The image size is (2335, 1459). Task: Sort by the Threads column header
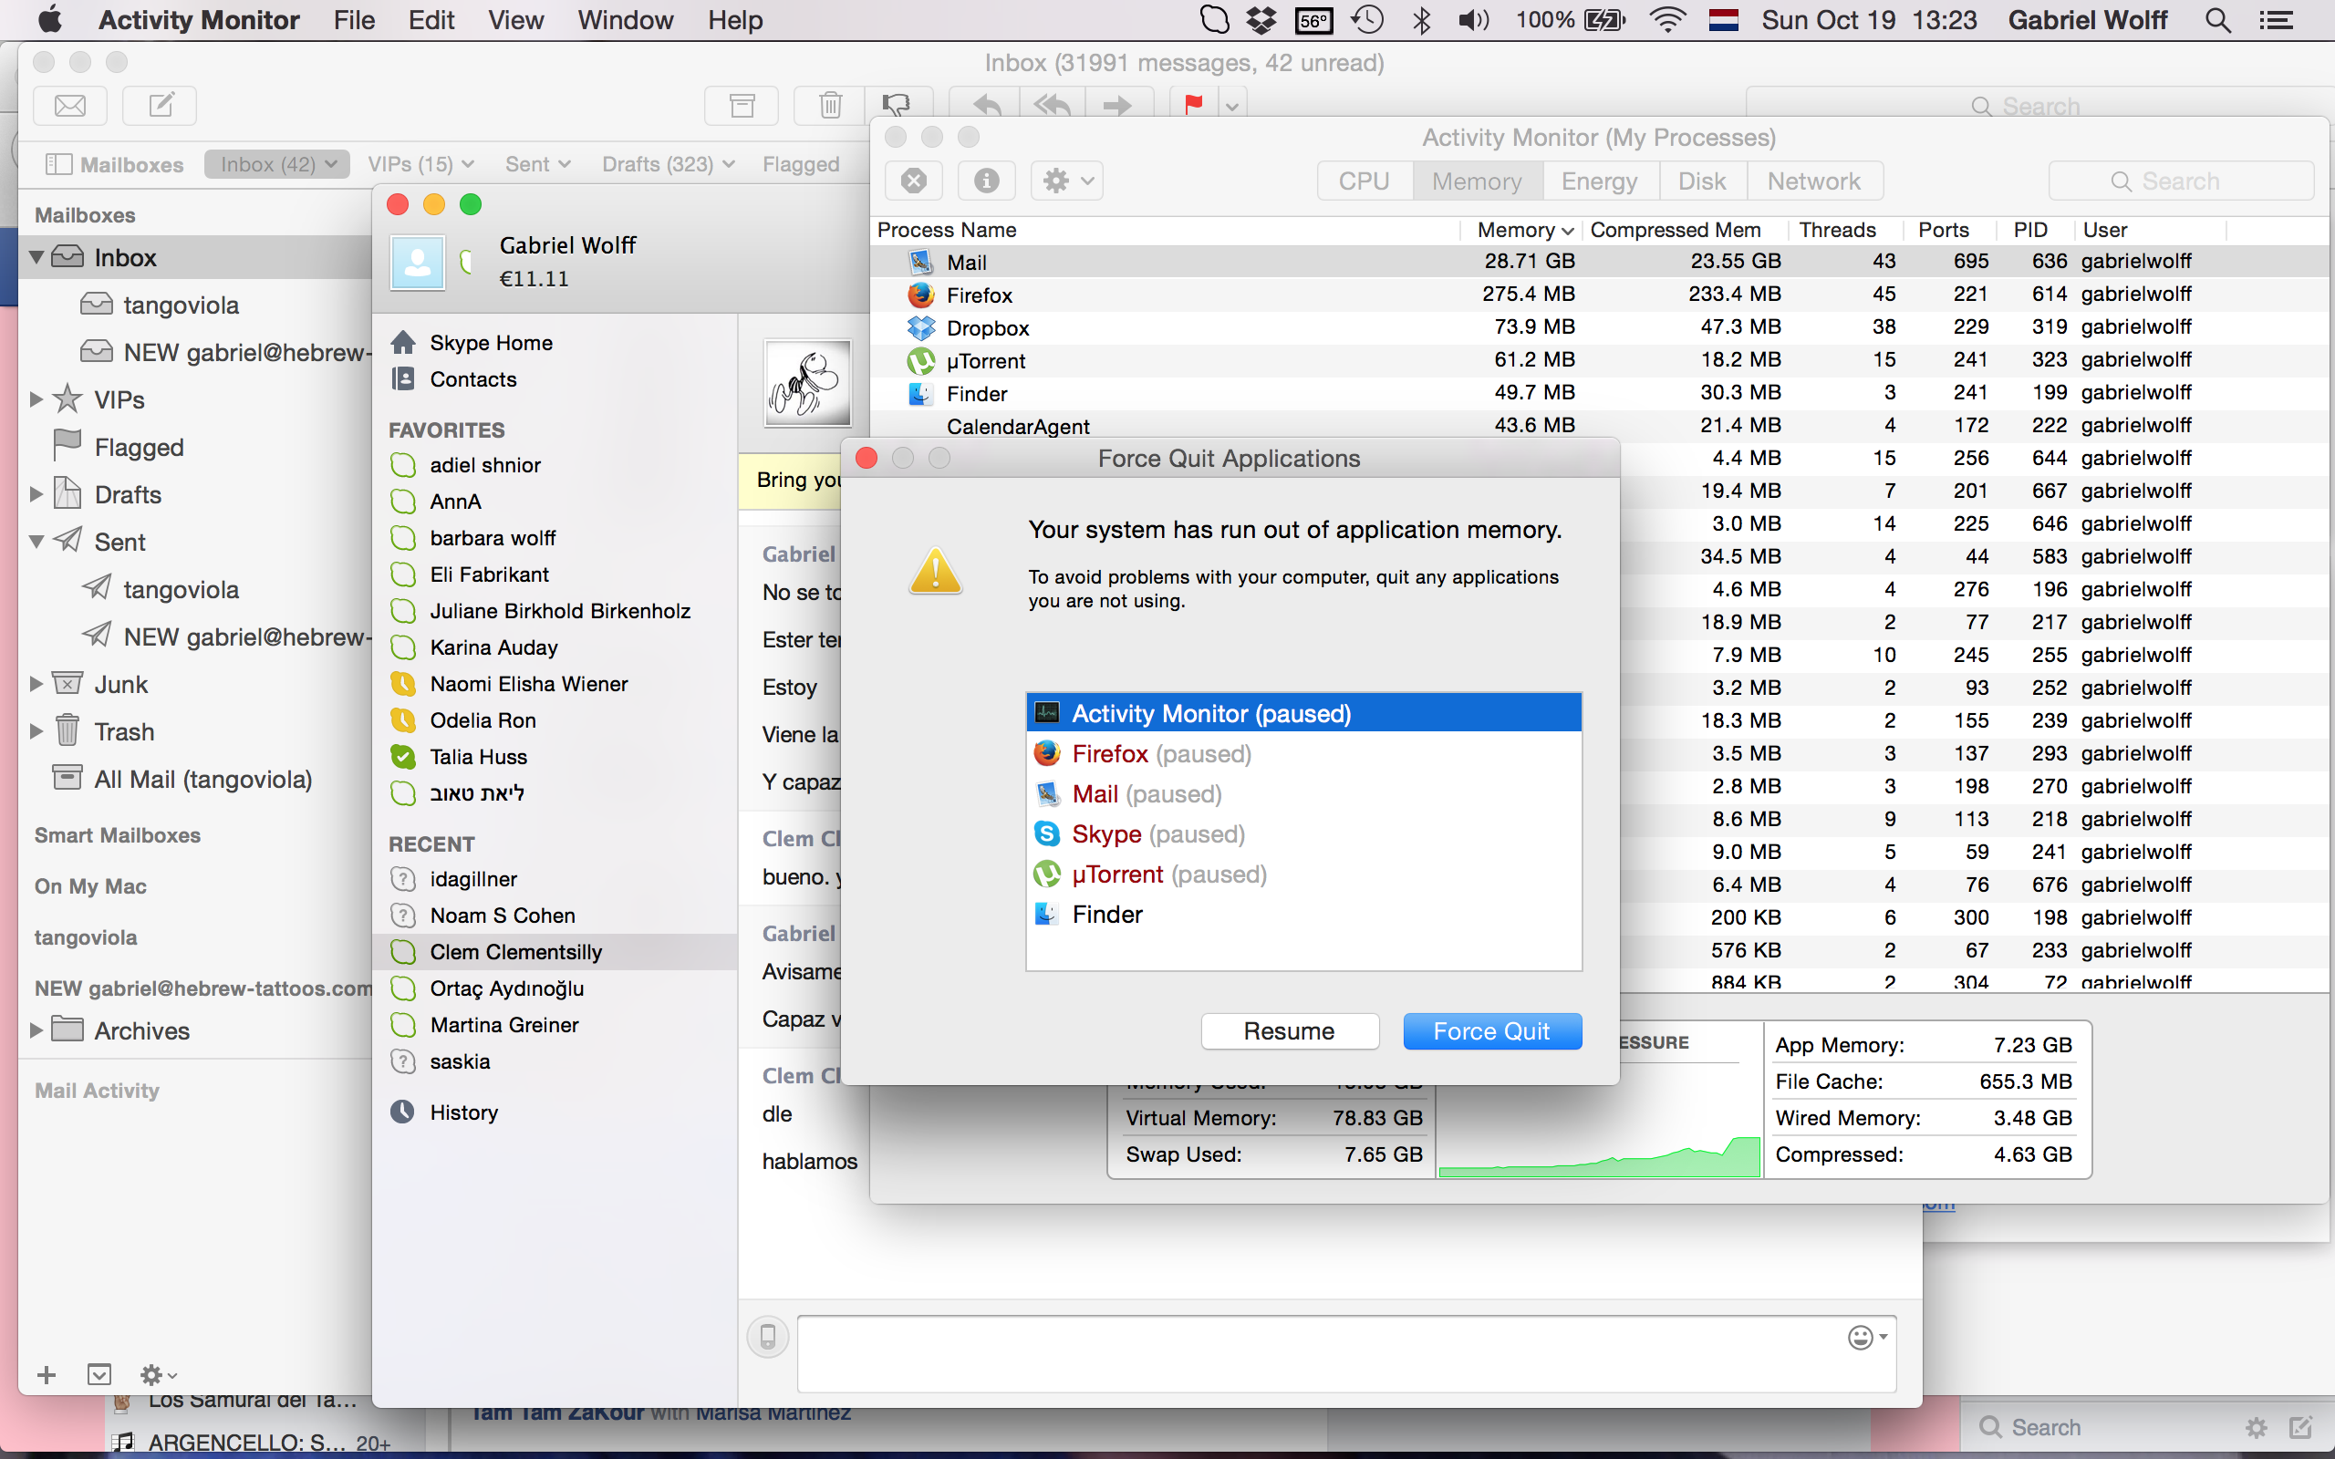click(x=1838, y=230)
